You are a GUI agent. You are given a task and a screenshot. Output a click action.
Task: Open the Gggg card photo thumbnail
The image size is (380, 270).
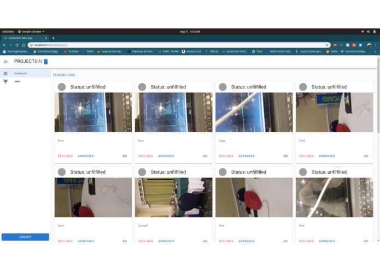point(254,113)
